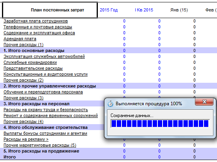The width and height of the screenshot is (217, 162).
Task: Open Телефонные и почтовые расходы link
Action: pyautogui.click(x=38, y=27)
